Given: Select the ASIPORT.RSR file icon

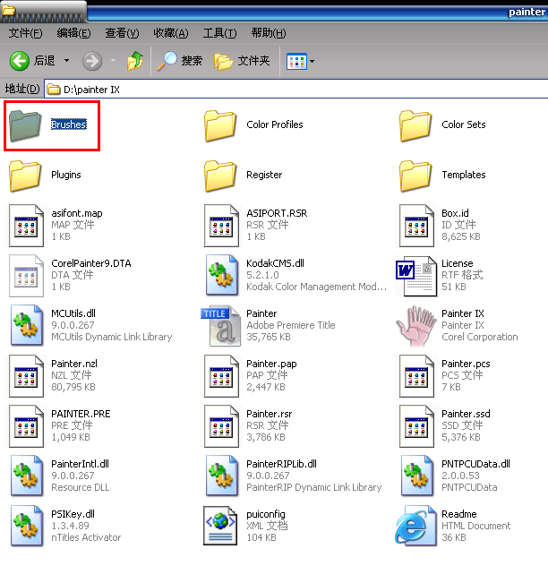Looking at the screenshot, I should 221,226.
